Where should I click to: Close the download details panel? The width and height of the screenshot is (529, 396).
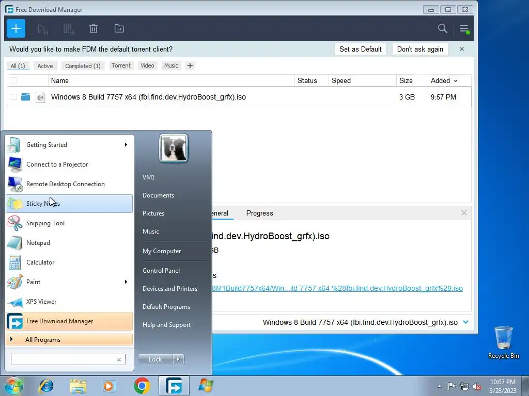pyautogui.click(x=464, y=213)
